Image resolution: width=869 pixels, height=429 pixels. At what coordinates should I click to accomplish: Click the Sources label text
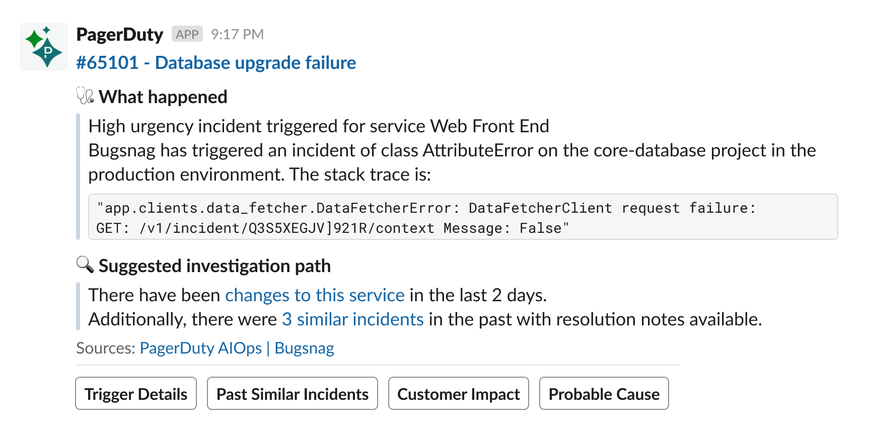[105, 348]
